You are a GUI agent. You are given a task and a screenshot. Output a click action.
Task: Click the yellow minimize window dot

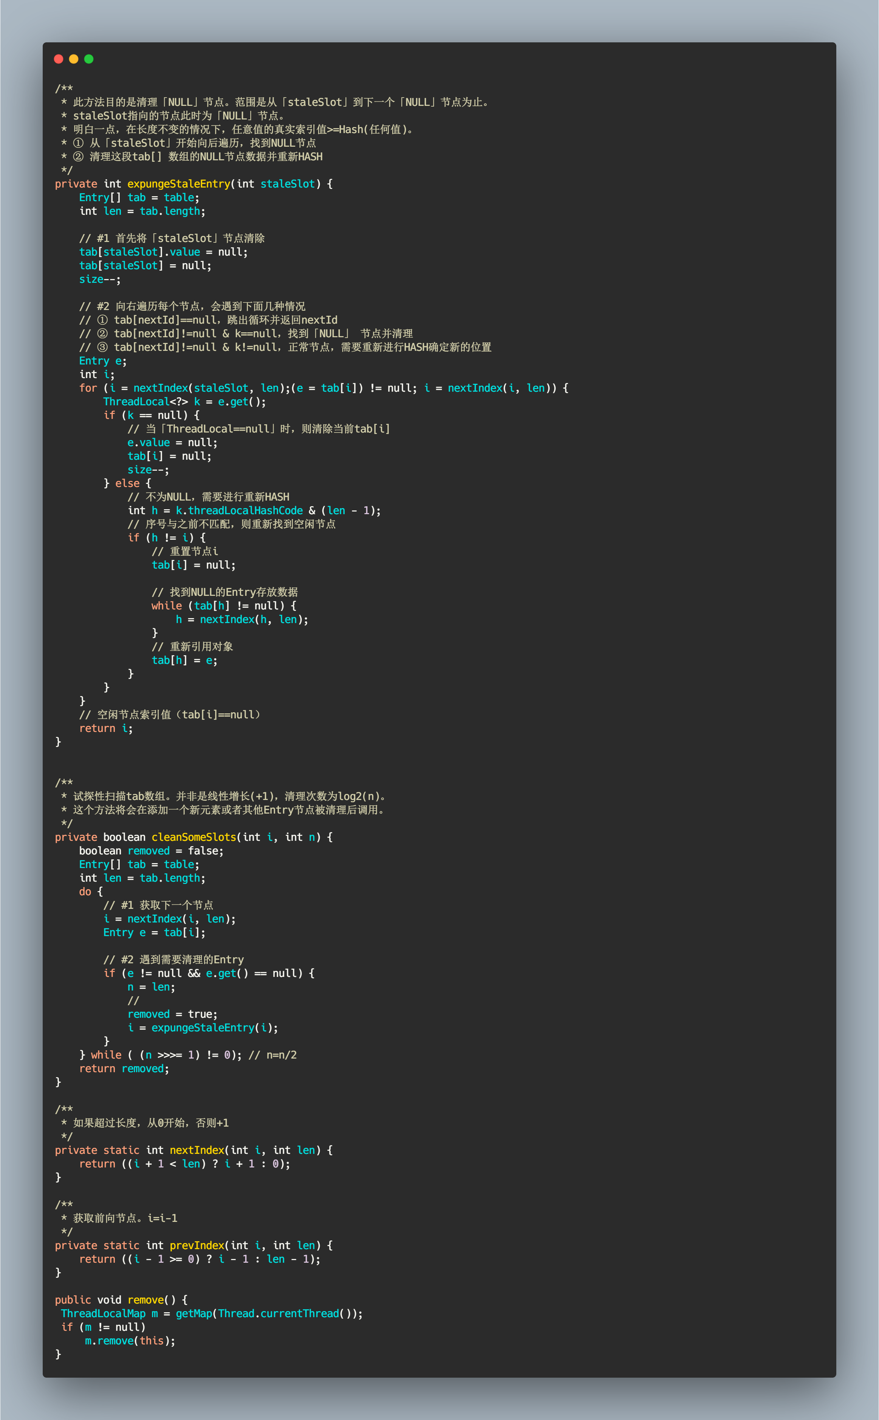tap(73, 59)
